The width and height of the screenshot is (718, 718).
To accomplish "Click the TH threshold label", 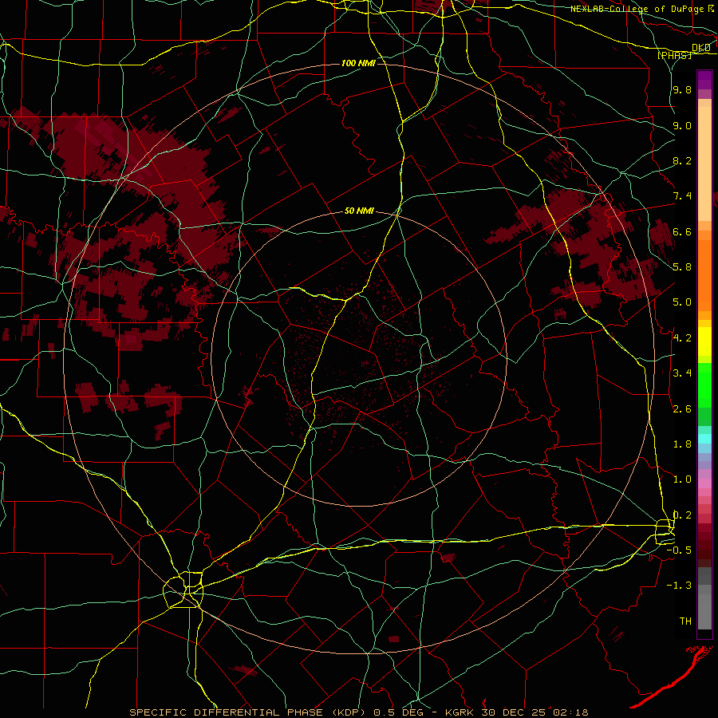I will click(x=685, y=621).
